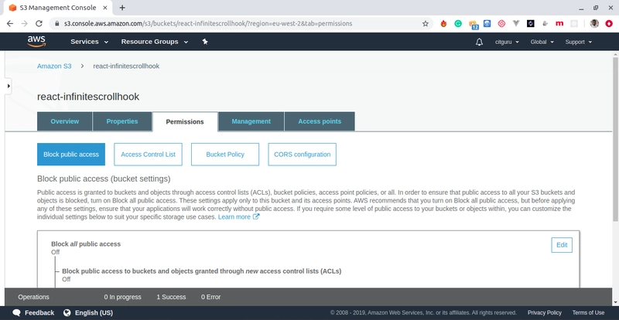The height and width of the screenshot is (320, 619).
Task: Change language via English (US)
Action: pyautogui.click(x=94, y=312)
